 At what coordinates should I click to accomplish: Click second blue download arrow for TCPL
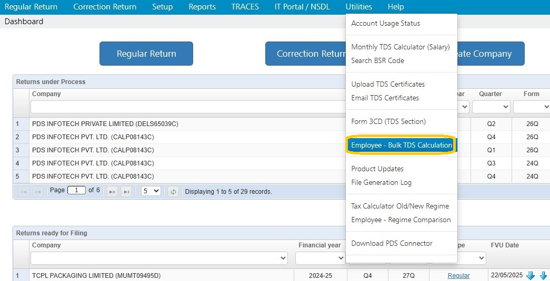543,276
